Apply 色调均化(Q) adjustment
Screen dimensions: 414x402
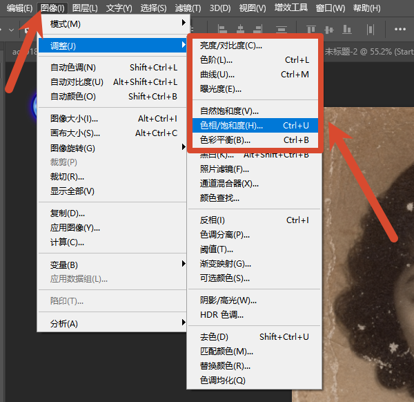pyautogui.click(x=255, y=381)
